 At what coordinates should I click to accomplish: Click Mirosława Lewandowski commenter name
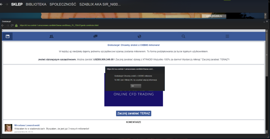tap(27, 125)
